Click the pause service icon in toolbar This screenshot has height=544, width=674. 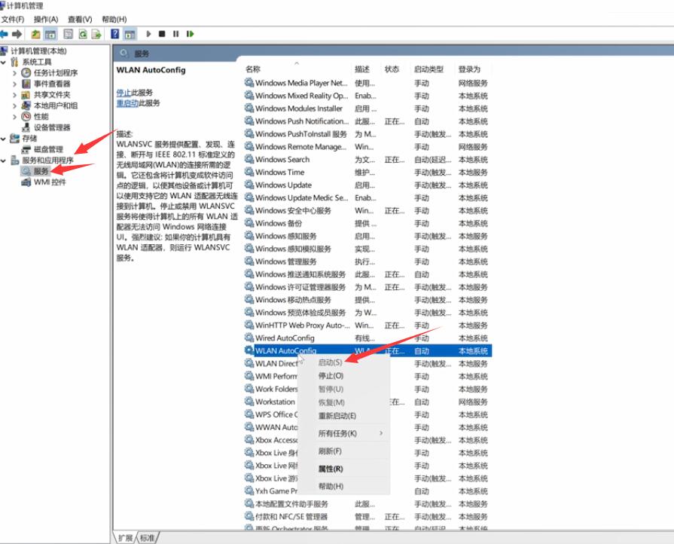(175, 34)
